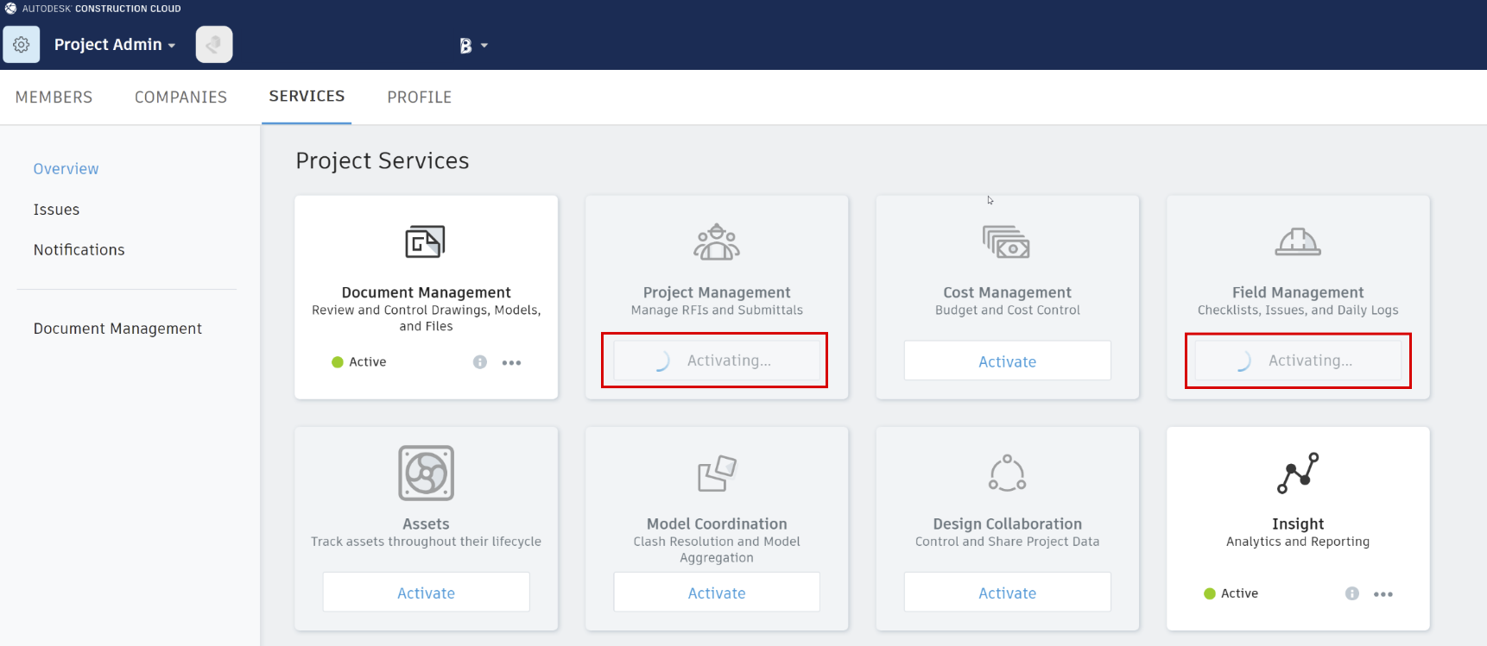Open Notifications in the sidebar
This screenshot has height=646, width=1487.
click(79, 250)
